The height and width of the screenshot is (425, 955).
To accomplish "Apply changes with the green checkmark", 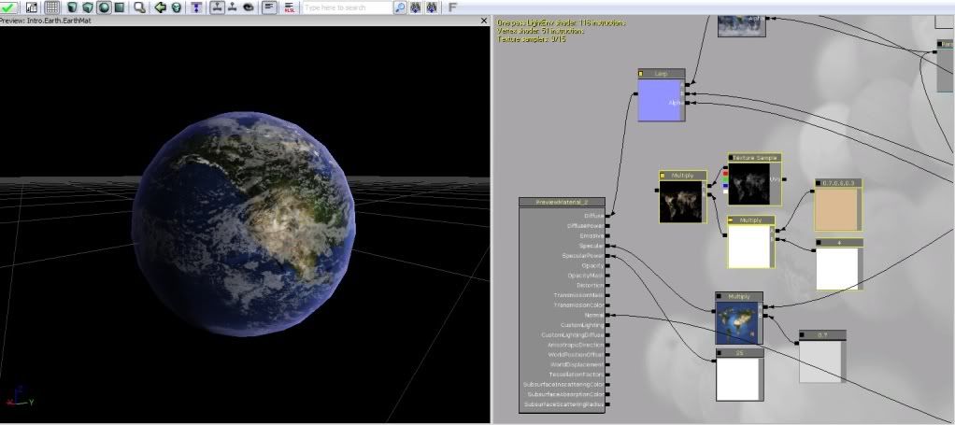I will click(9, 7).
